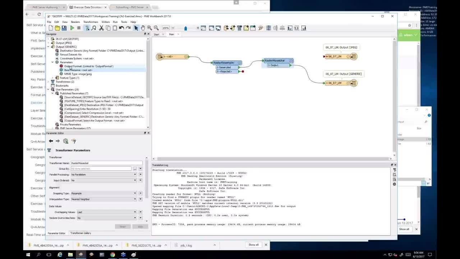Click the Reset button in Parameter Editor
The image size is (460, 259).
tap(123, 227)
